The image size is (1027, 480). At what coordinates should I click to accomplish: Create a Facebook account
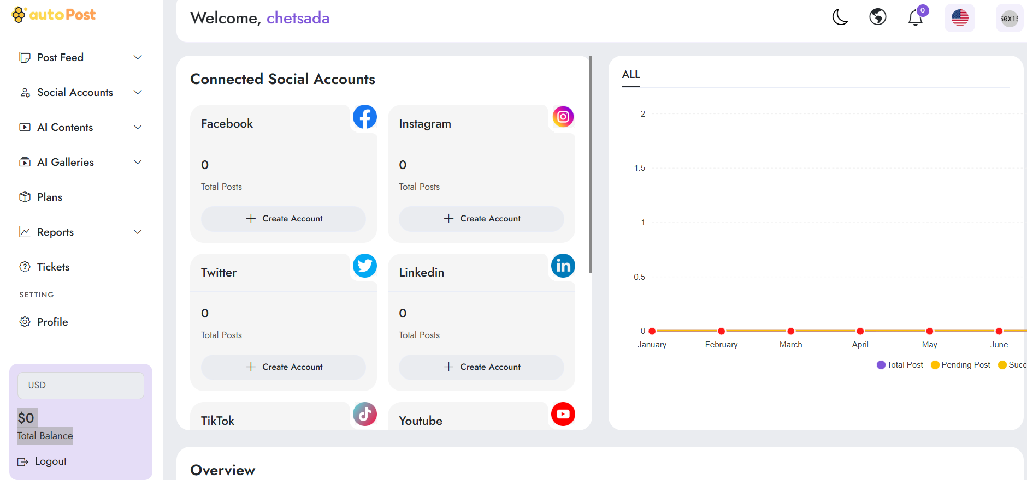click(x=284, y=219)
